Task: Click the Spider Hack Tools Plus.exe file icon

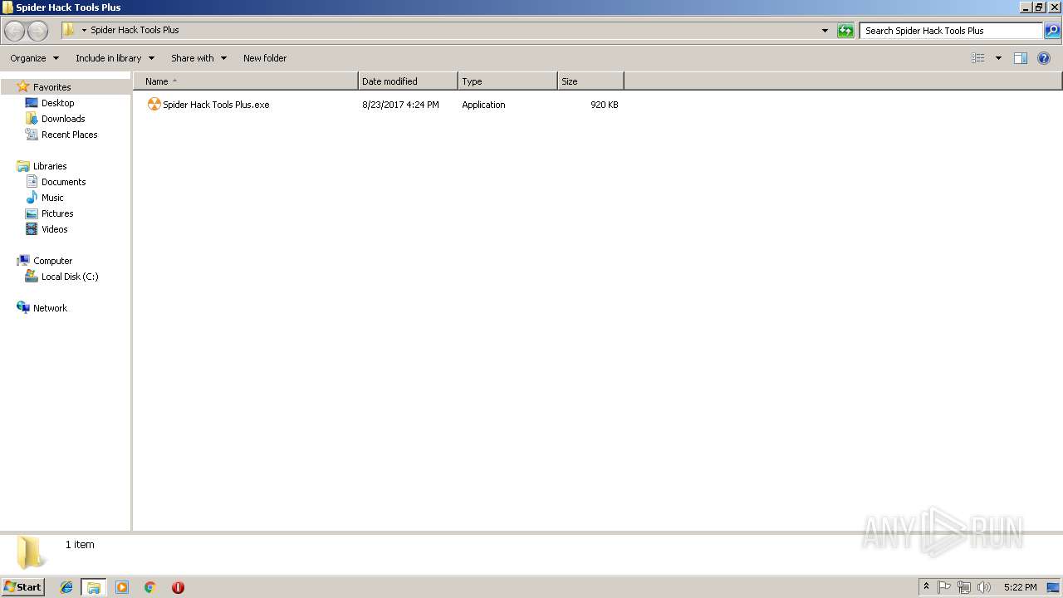Action: click(154, 104)
